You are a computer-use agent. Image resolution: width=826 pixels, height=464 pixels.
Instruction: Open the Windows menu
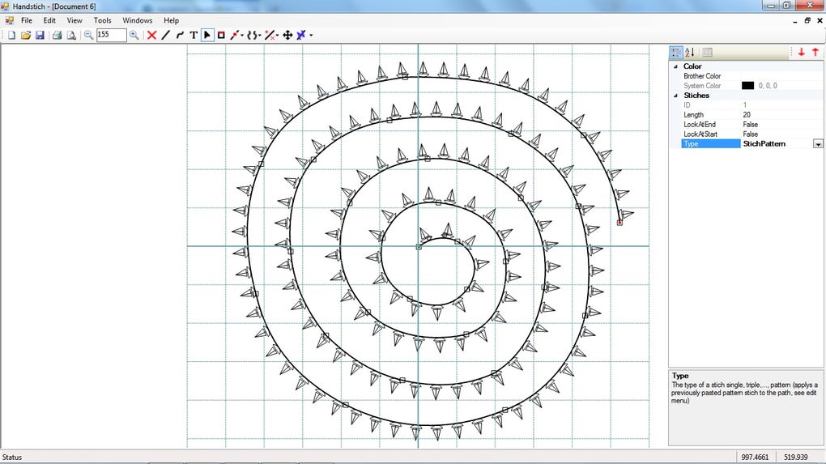pos(137,20)
